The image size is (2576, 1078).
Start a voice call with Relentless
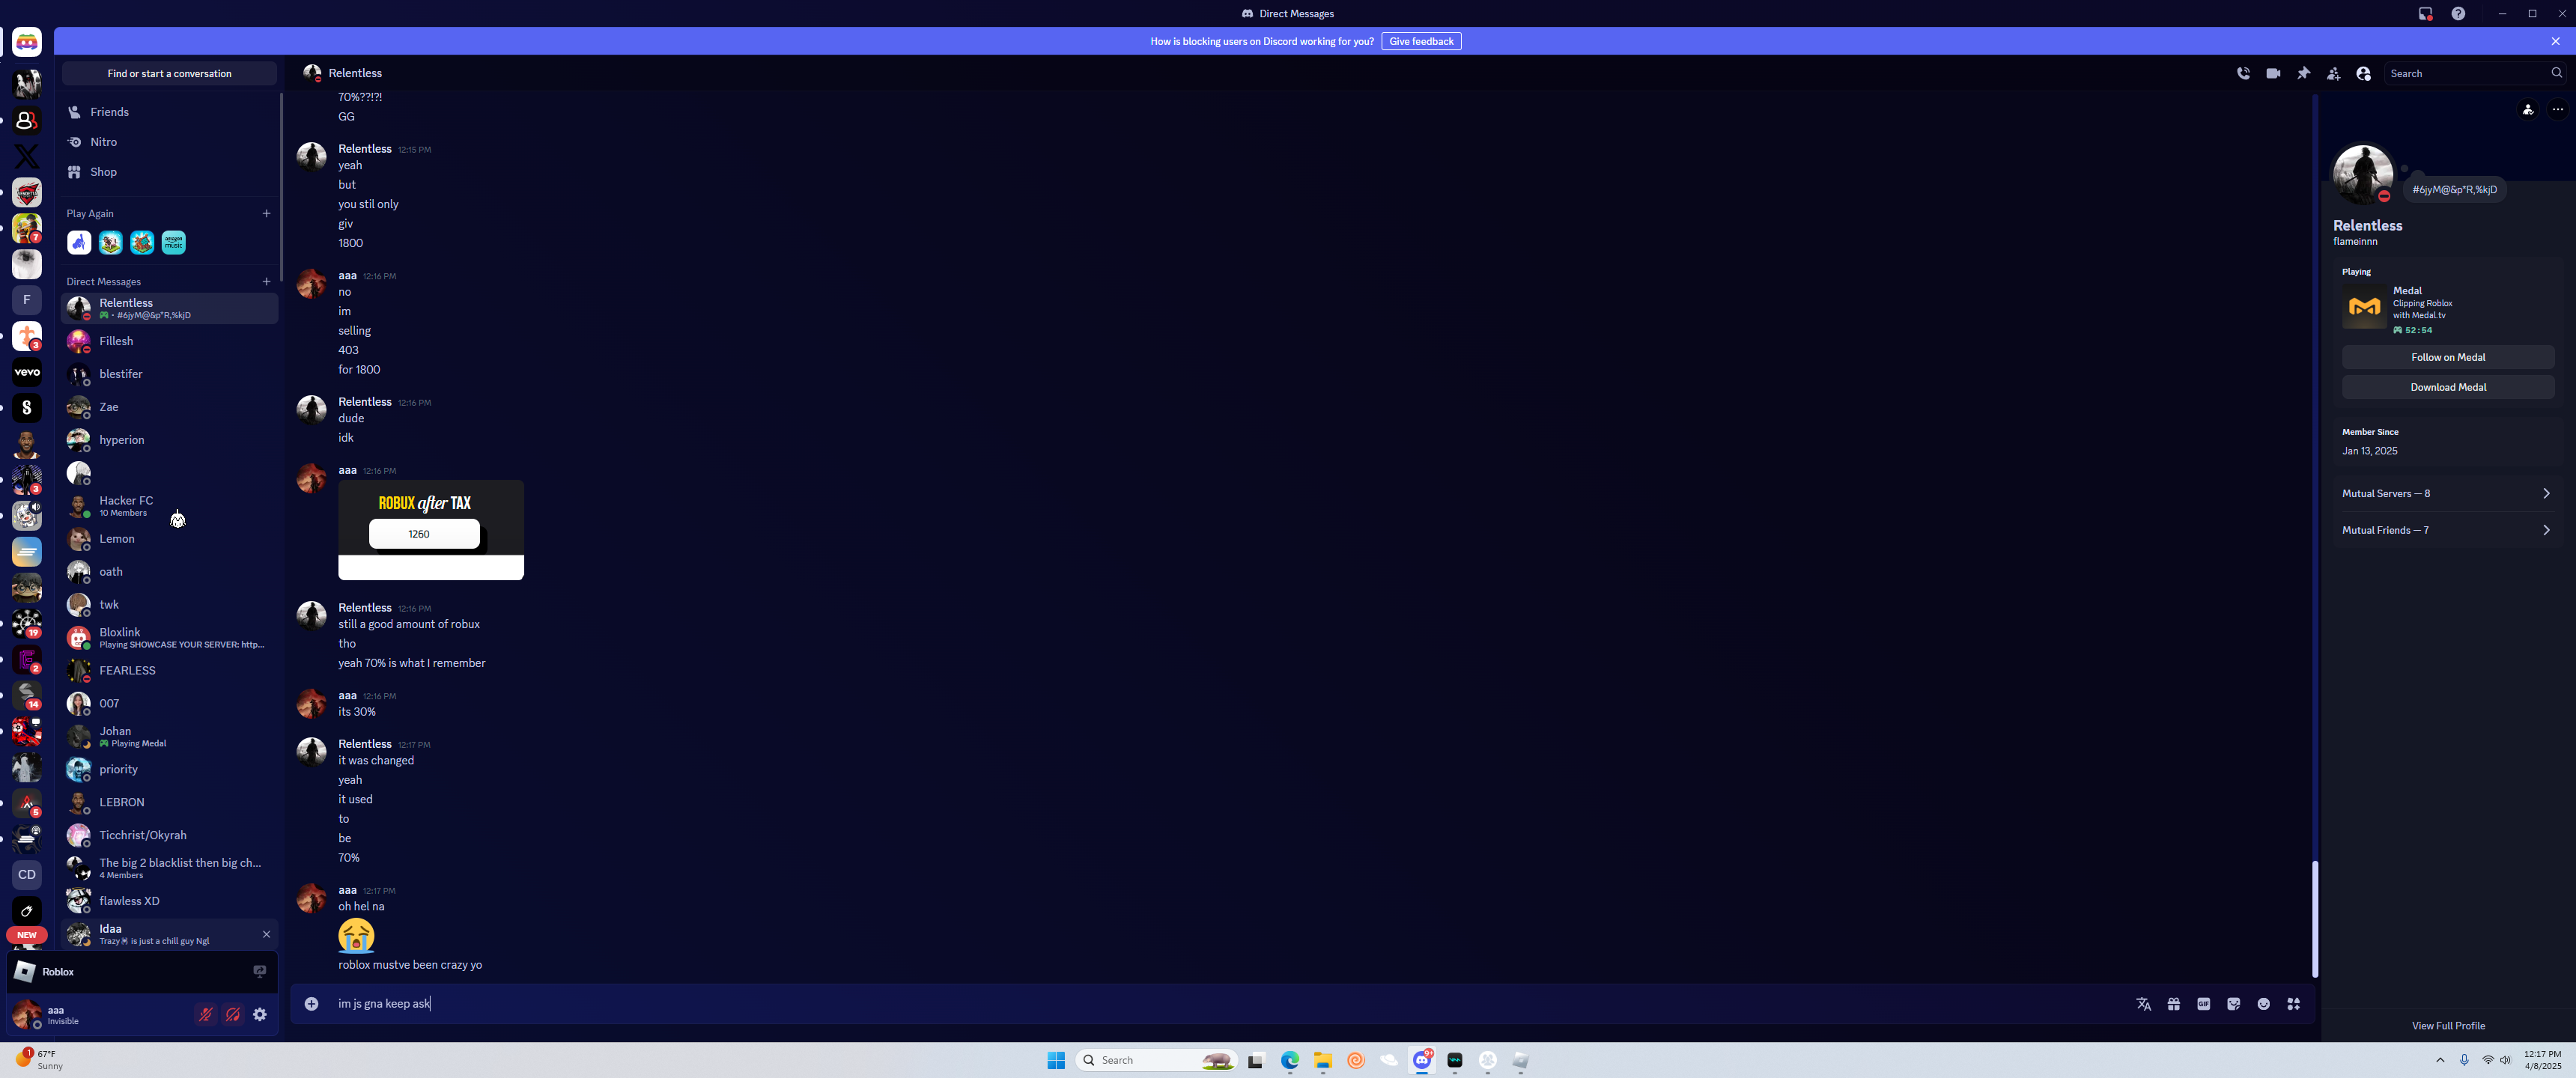click(2243, 73)
